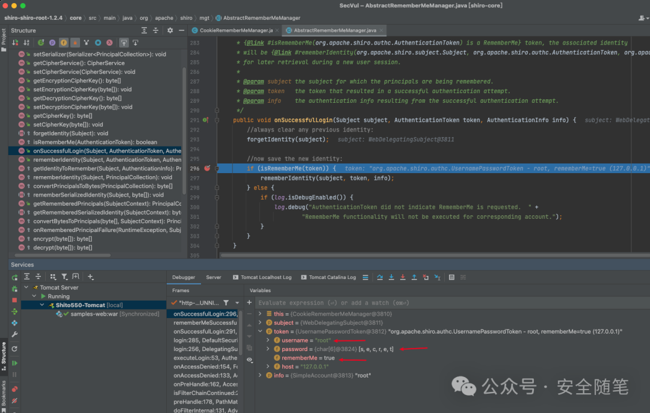Click wrench settings icon in Services sidebar
Screen dimensions: 650x413
(14, 334)
